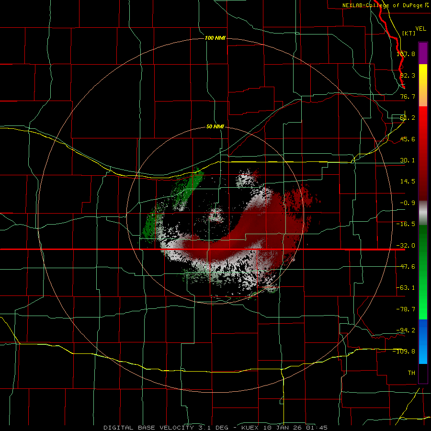Select the 14.5 scale value
Image resolution: width=431 pixels, height=431 pixels.
[x=408, y=181]
